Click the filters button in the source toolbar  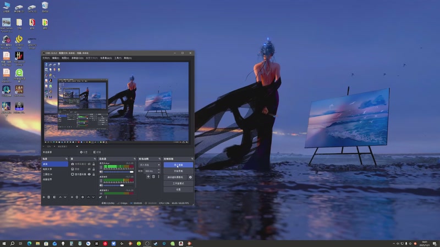tap(97, 152)
